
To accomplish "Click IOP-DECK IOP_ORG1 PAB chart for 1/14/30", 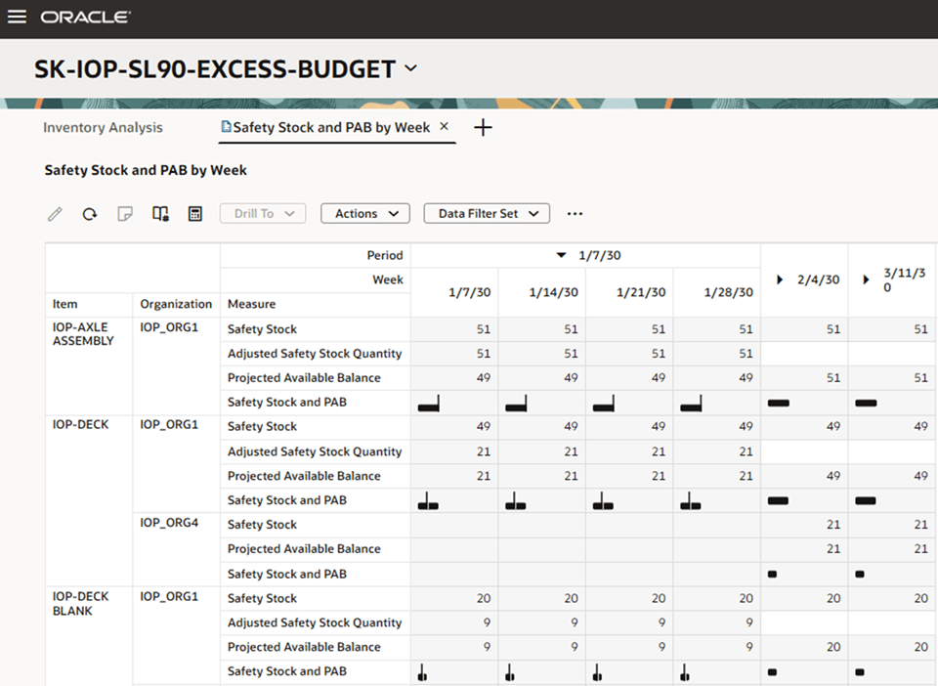I will [x=516, y=501].
